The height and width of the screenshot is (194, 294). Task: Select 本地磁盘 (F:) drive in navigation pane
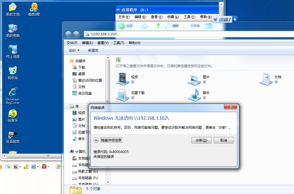pos(85,178)
